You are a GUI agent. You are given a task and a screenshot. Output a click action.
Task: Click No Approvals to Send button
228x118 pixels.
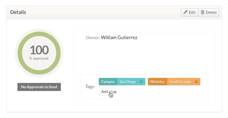[x=39, y=87]
